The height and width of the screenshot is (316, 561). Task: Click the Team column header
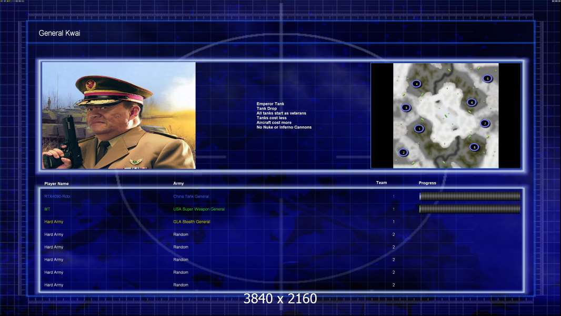(382, 183)
